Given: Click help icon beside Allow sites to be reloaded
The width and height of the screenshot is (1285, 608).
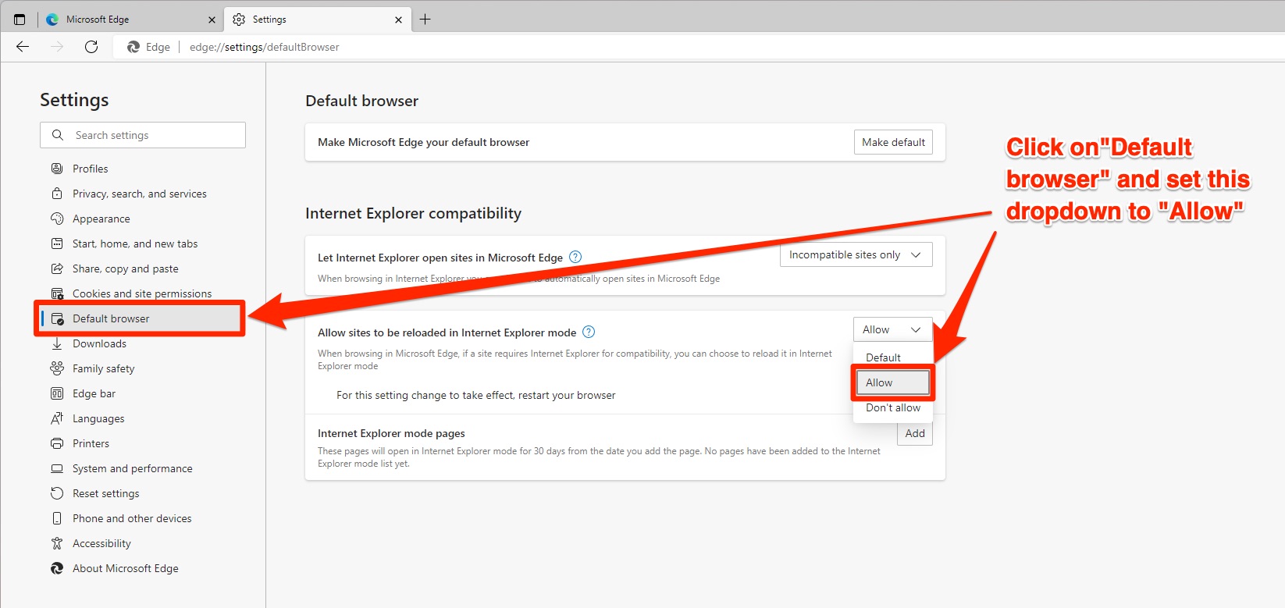Looking at the screenshot, I should click(x=589, y=332).
